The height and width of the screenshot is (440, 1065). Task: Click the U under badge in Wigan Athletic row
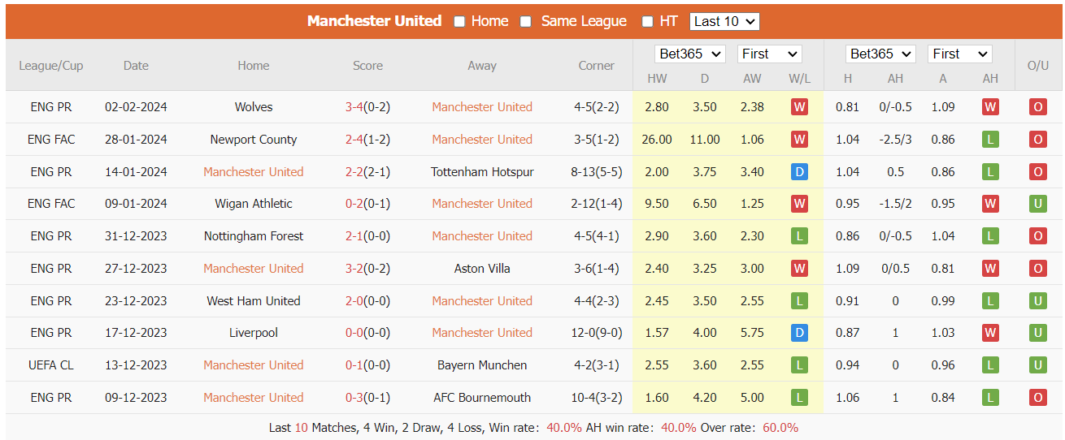(x=1037, y=204)
